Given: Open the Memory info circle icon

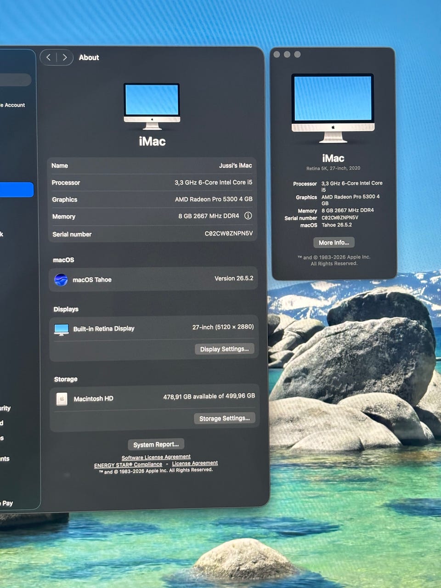Looking at the screenshot, I should pos(248,215).
